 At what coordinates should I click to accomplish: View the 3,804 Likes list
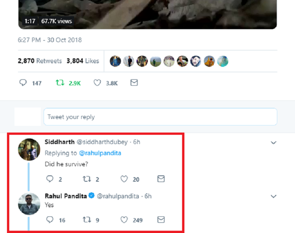82,61
